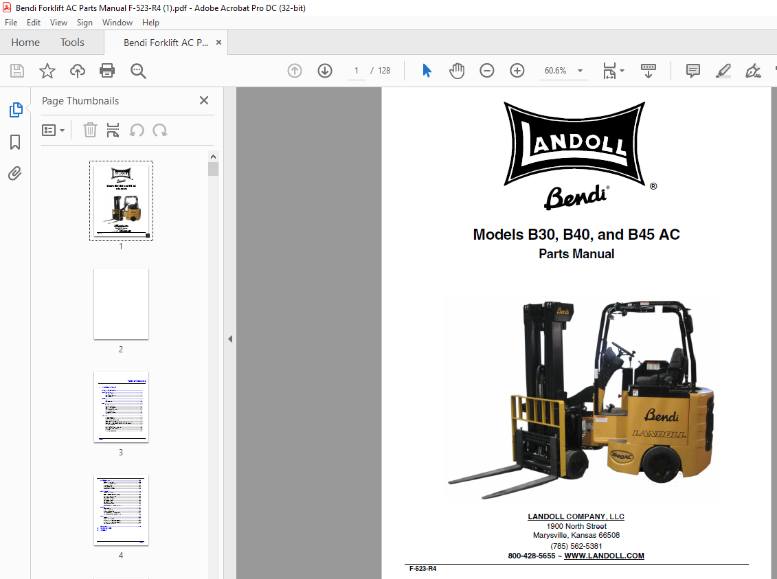The image size is (777, 579).
Task: Rotate page counterclockwise
Action: point(137,130)
